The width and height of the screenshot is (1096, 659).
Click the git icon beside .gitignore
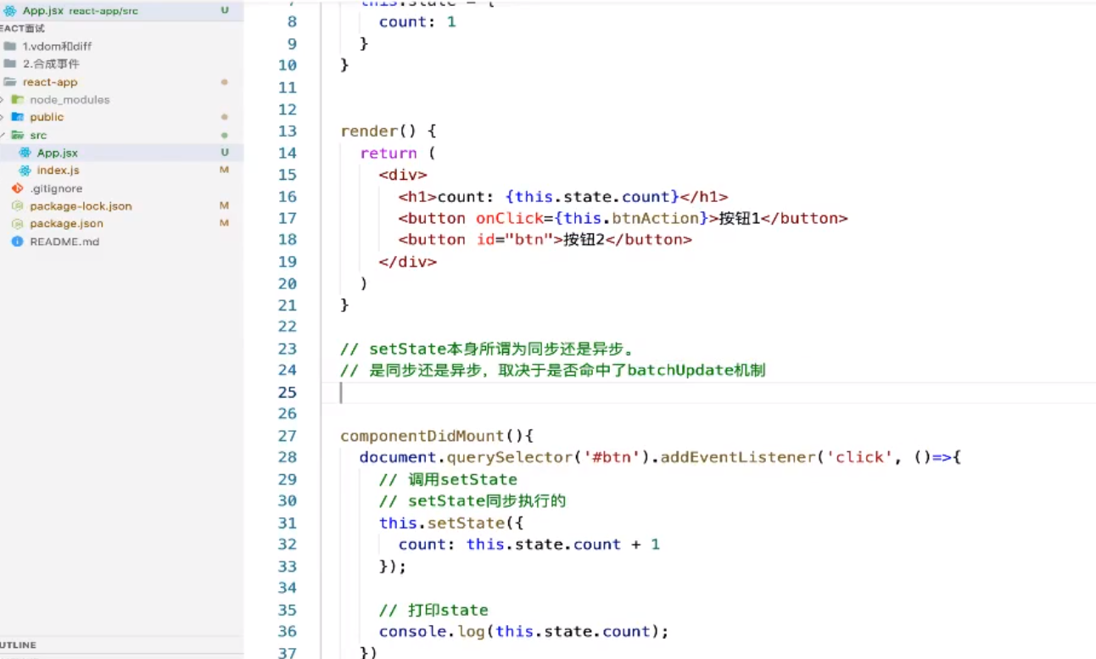(15, 188)
